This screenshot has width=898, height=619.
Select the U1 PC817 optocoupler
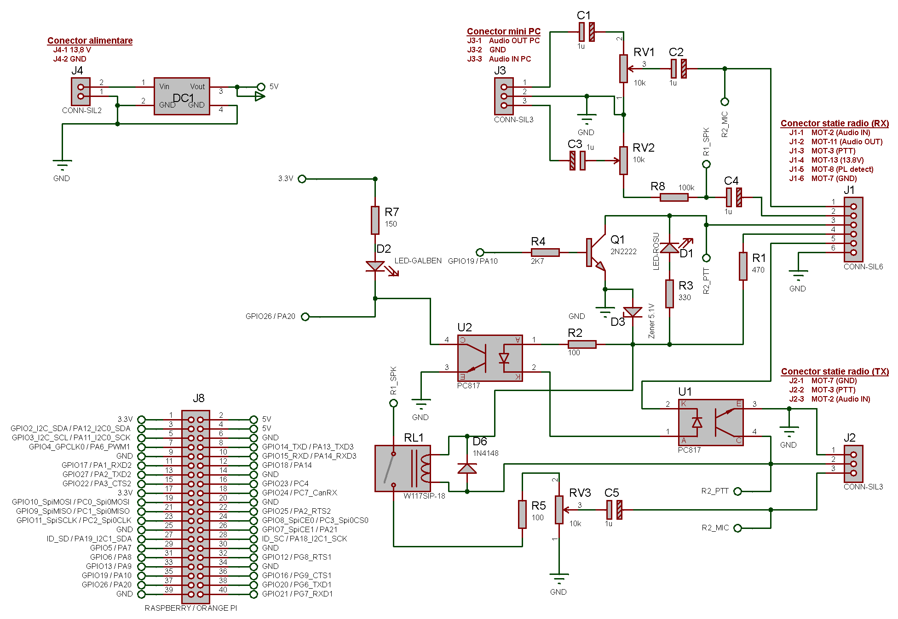[711, 422]
